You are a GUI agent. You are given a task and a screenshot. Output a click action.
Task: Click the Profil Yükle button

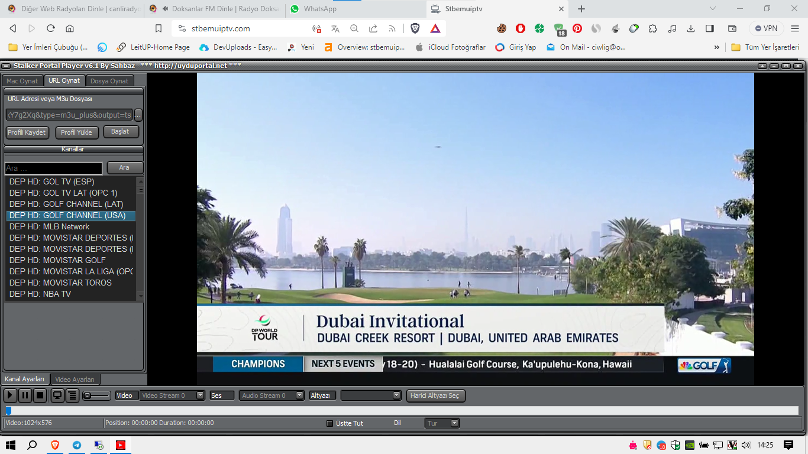click(x=77, y=132)
